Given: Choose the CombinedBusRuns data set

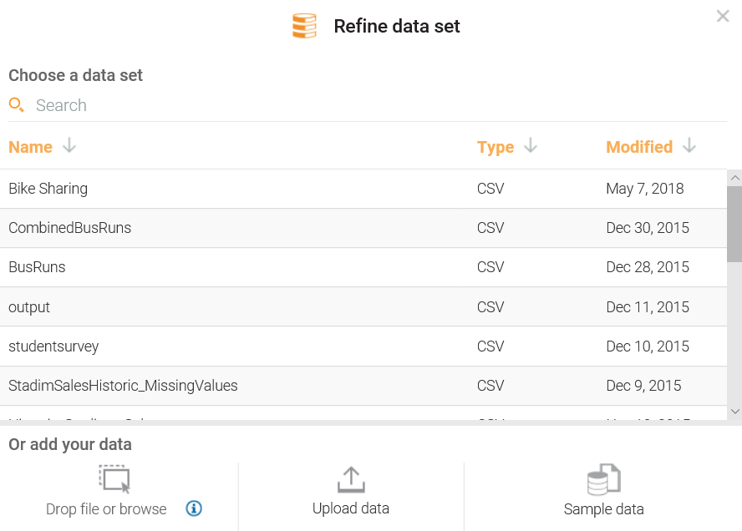Looking at the screenshot, I should (70, 228).
